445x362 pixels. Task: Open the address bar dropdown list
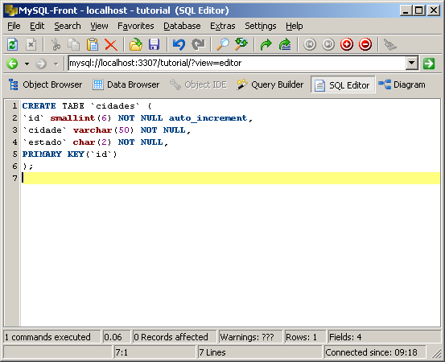point(411,63)
